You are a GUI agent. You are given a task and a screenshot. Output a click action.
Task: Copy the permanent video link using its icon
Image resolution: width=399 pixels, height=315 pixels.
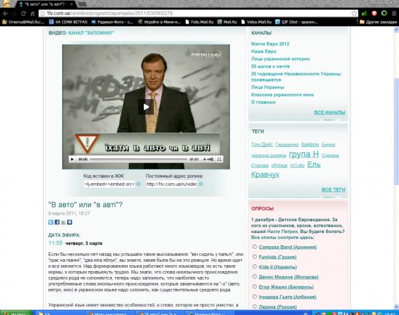pyautogui.click(x=201, y=184)
